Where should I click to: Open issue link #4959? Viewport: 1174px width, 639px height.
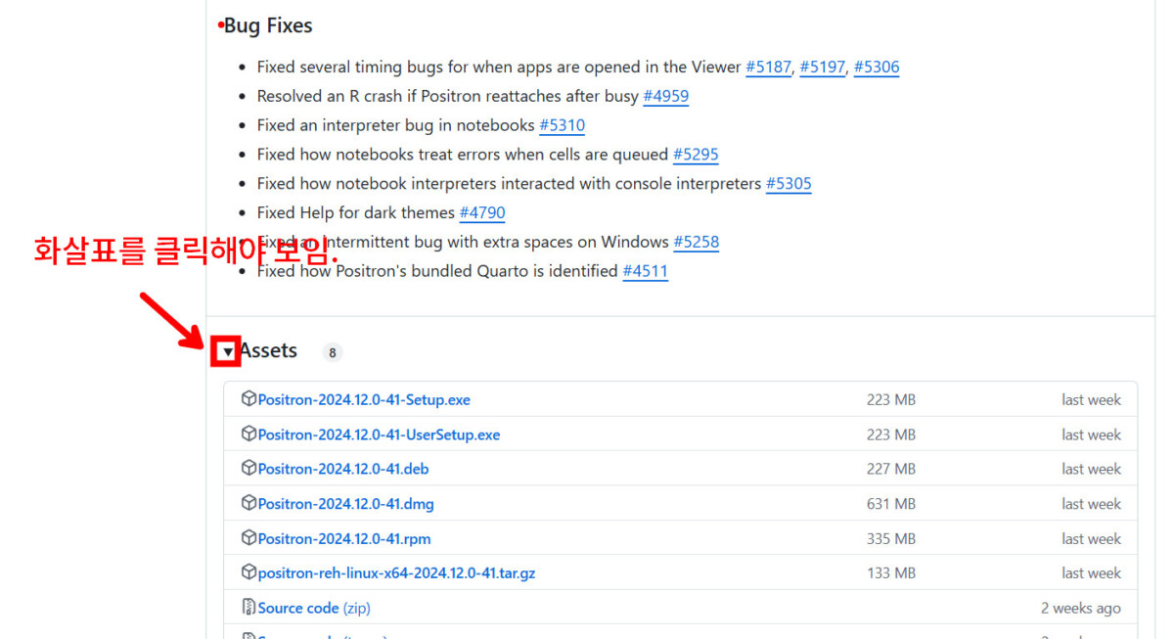click(665, 96)
